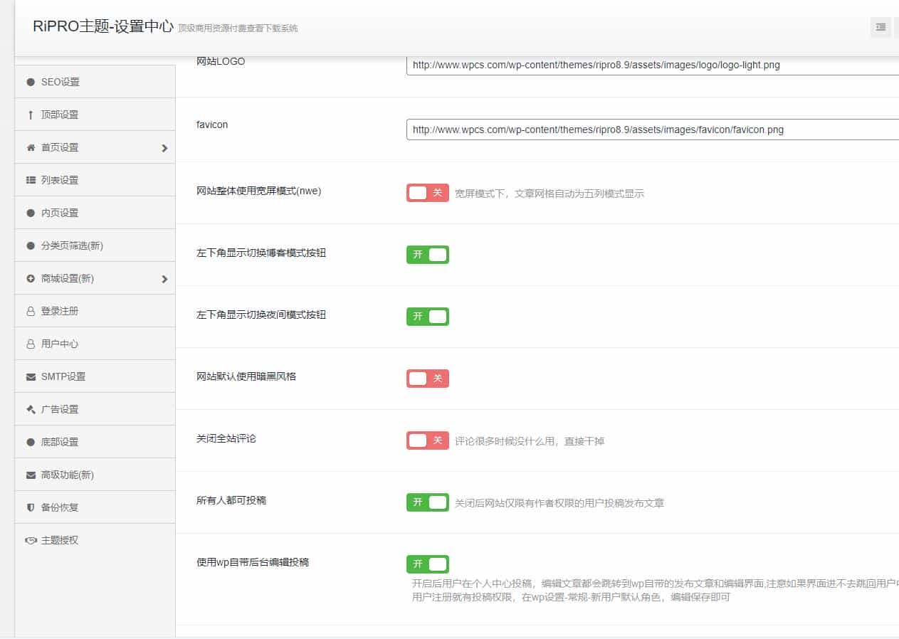Open 备份恢复 section
The width and height of the screenshot is (899, 639).
click(x=95, y=507)
